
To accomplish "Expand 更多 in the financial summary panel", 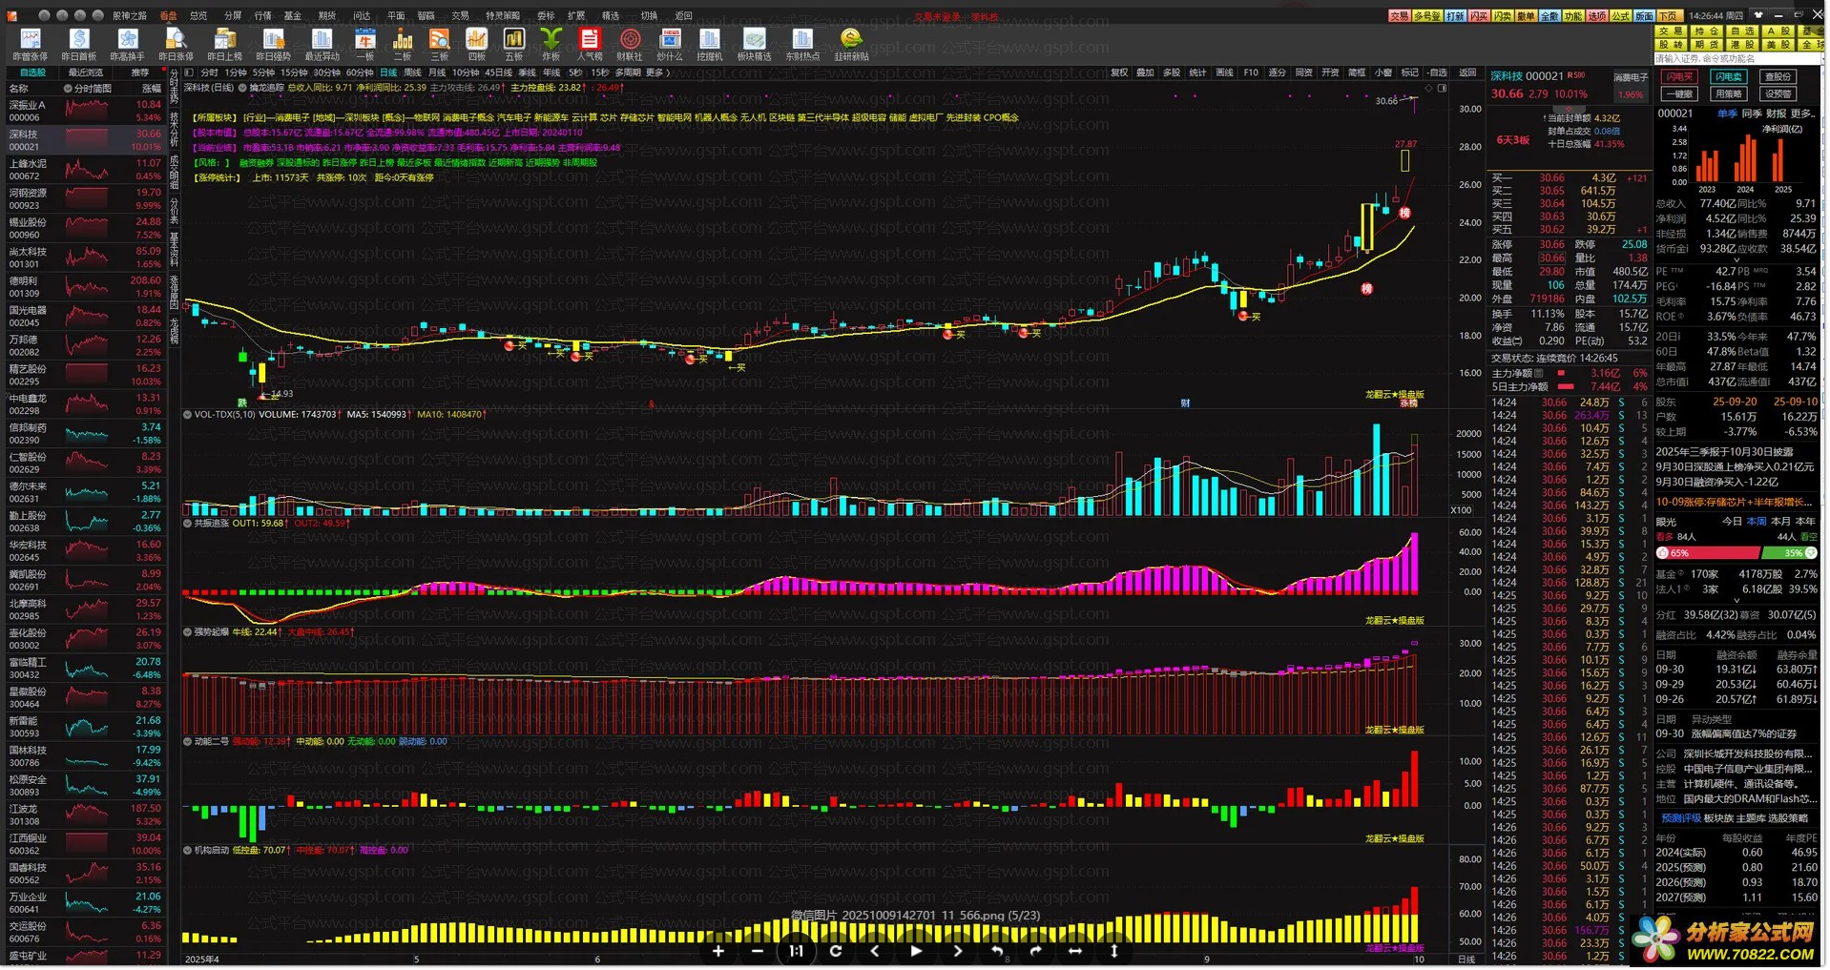I will coord(1802,114).
